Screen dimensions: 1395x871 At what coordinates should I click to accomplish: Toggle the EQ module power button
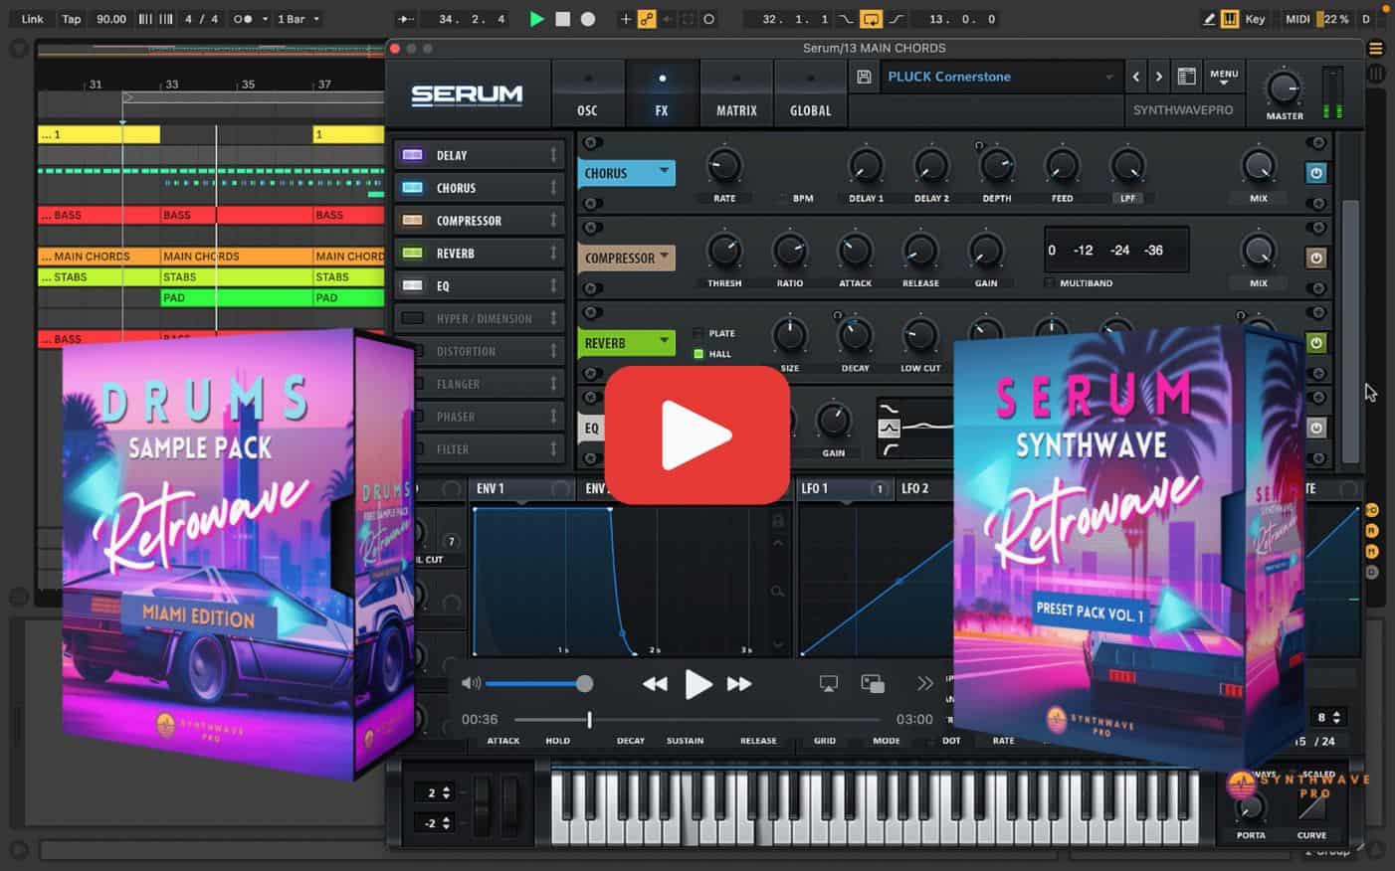pos(1315,428)
